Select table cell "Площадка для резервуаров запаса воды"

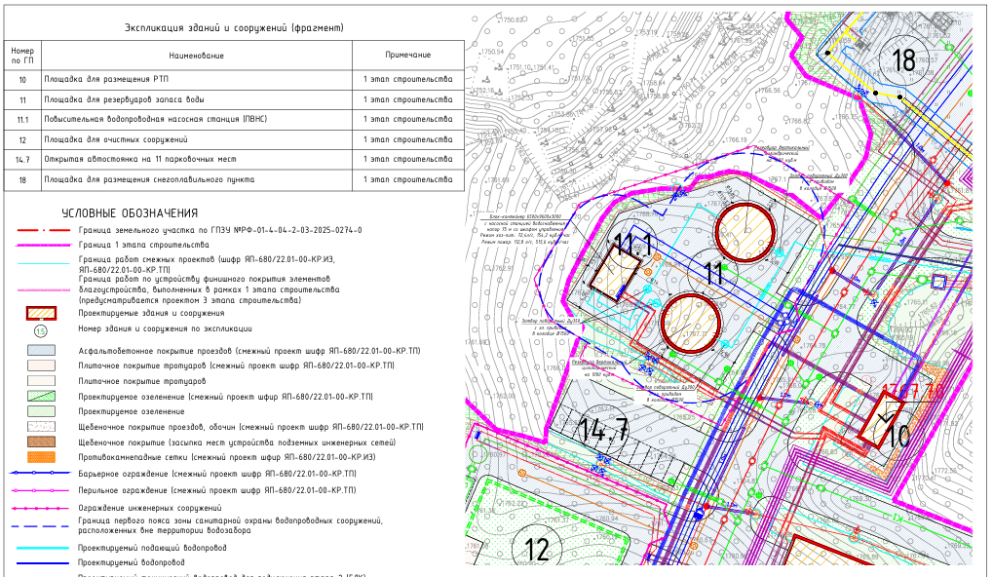coord(196,100)
